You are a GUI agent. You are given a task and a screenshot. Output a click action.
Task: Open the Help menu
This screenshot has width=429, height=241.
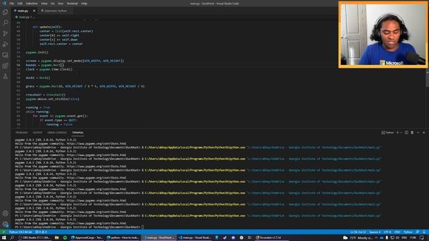tap(84, 3)
